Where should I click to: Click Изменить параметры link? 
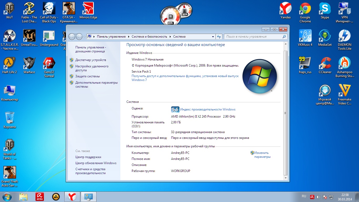point(262,155)
